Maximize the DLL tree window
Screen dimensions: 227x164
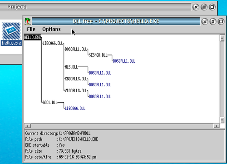tap(221, 21)
